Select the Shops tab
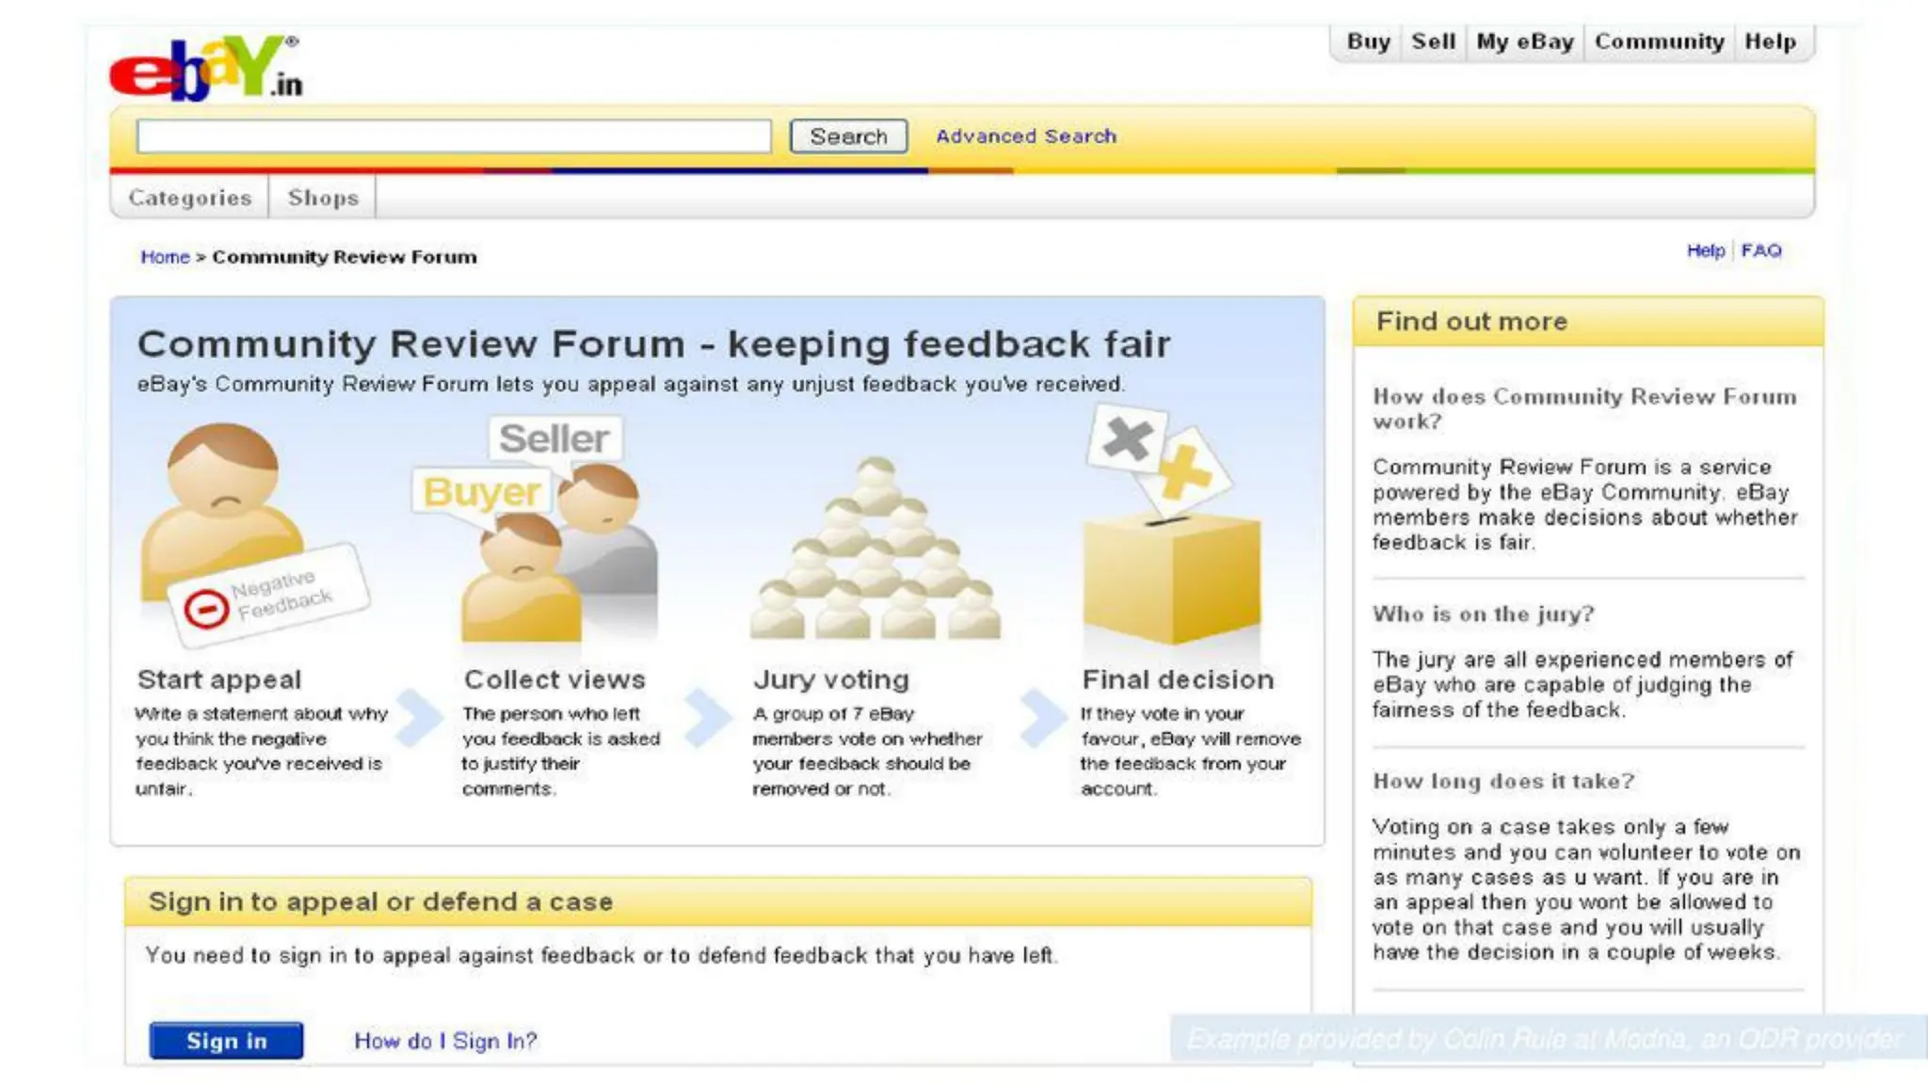The image size is (1928, 1084). coord(323,198)
